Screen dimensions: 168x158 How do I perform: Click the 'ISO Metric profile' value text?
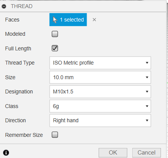click(x=73, y=63)
